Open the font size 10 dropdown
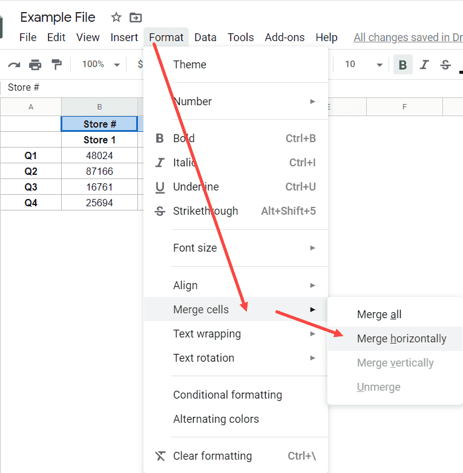Screen dimensions: 463x473 (363, 65)
